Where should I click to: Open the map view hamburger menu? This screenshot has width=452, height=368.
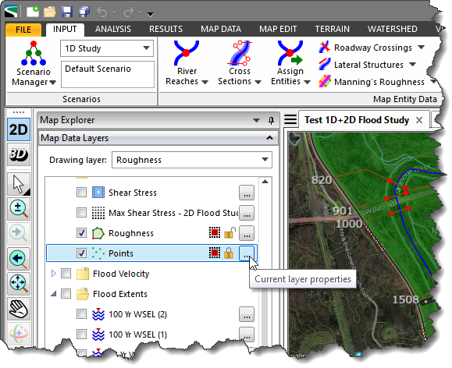pyautogui.click(x=290, y=119)
